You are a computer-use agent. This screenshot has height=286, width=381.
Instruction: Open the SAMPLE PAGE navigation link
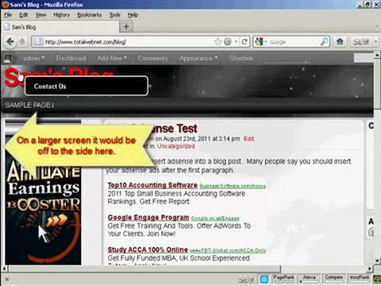point(29,105)
